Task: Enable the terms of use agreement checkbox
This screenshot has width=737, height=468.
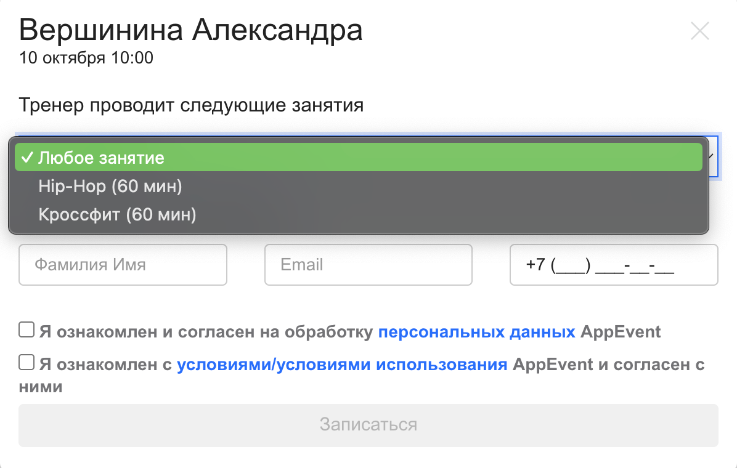Action: 26,363
